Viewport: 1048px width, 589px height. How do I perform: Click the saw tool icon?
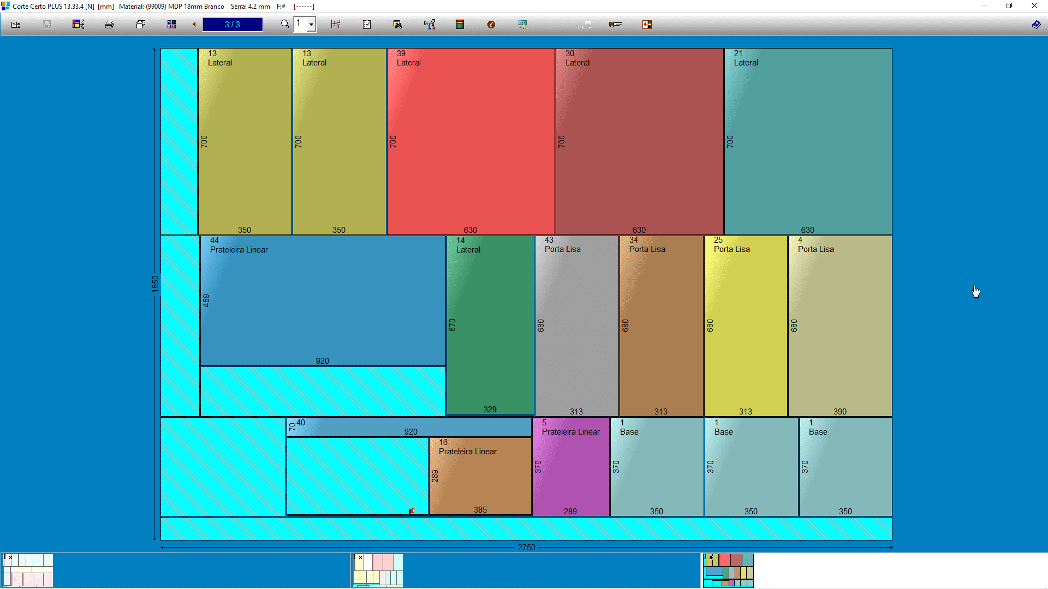[616, 25]
